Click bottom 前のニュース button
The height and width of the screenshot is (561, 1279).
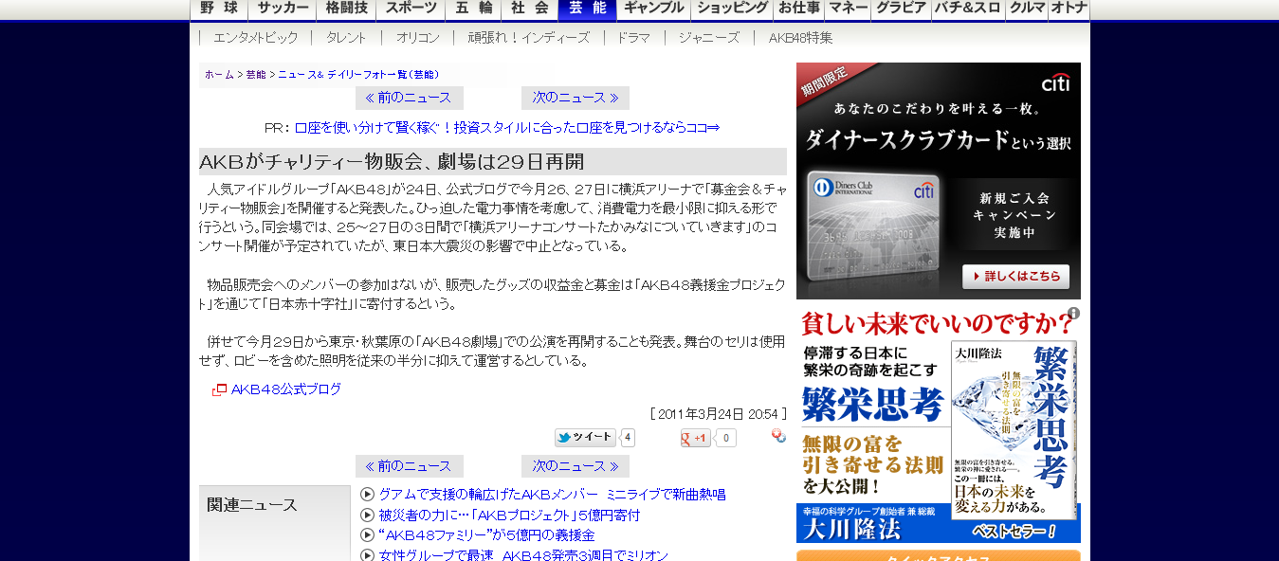[x=410, y=466]
